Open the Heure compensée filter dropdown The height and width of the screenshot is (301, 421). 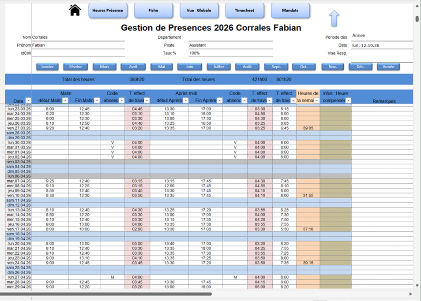(x=348, y=100)
